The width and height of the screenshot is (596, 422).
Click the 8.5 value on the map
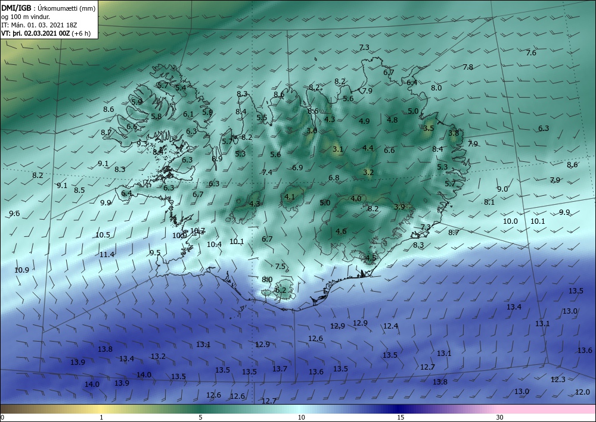[x=79, y=190]
